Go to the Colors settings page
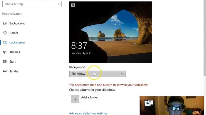This screenshot has height=115, width=206. [x=14, y=33]
